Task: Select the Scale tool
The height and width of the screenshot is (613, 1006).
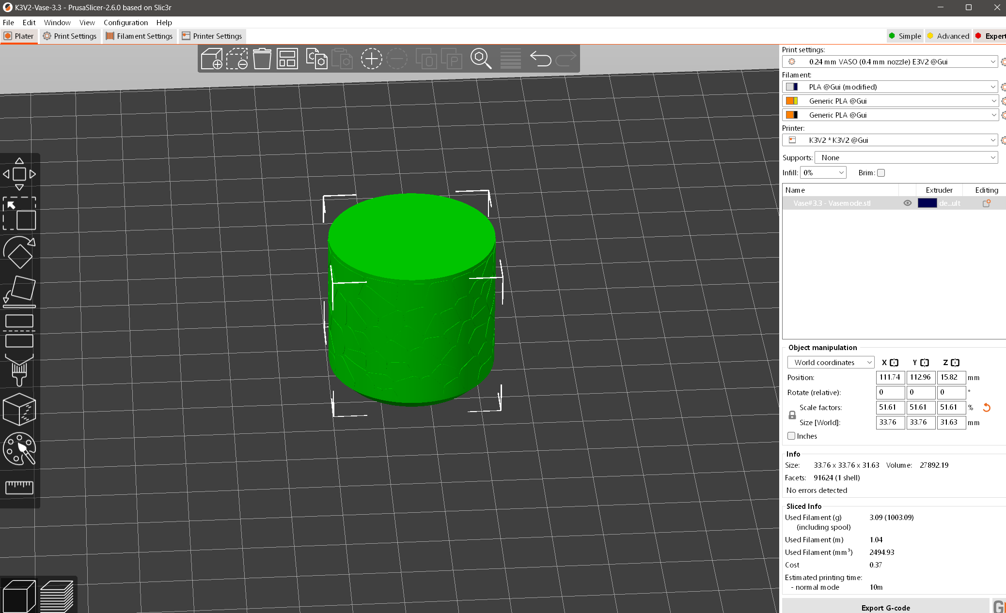Action: [19, 214]
